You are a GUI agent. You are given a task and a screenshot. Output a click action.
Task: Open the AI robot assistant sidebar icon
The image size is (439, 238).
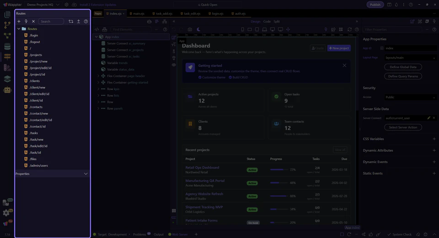coord(7,90)
